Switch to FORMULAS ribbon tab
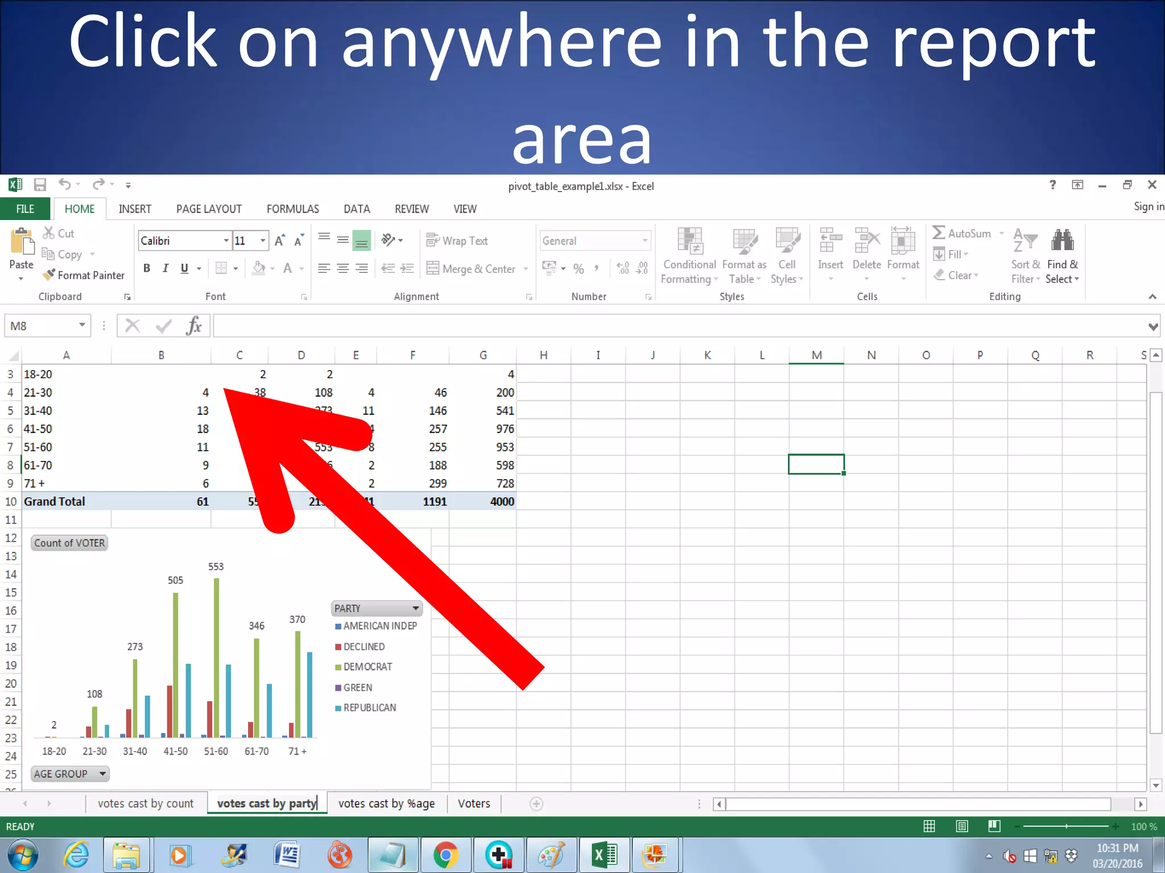This screenshot has height=873, width=1165. (292, 209)
